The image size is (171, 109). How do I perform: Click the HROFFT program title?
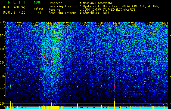(x=17, y=2)
